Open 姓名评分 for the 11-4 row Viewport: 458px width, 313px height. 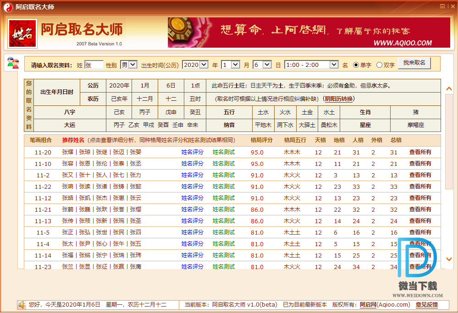(x=192, y=243)
